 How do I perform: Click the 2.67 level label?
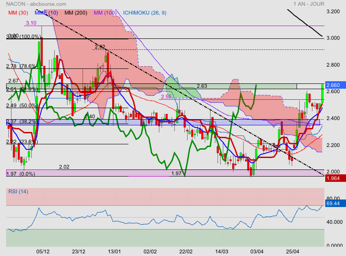point(13,81)
